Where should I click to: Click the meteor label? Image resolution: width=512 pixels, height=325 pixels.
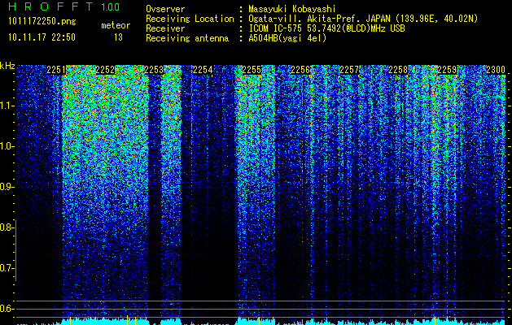point(116,25)
